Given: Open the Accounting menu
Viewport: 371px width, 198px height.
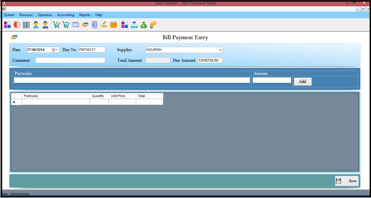Looking at the screenshot, I should [x=65, y=15].
